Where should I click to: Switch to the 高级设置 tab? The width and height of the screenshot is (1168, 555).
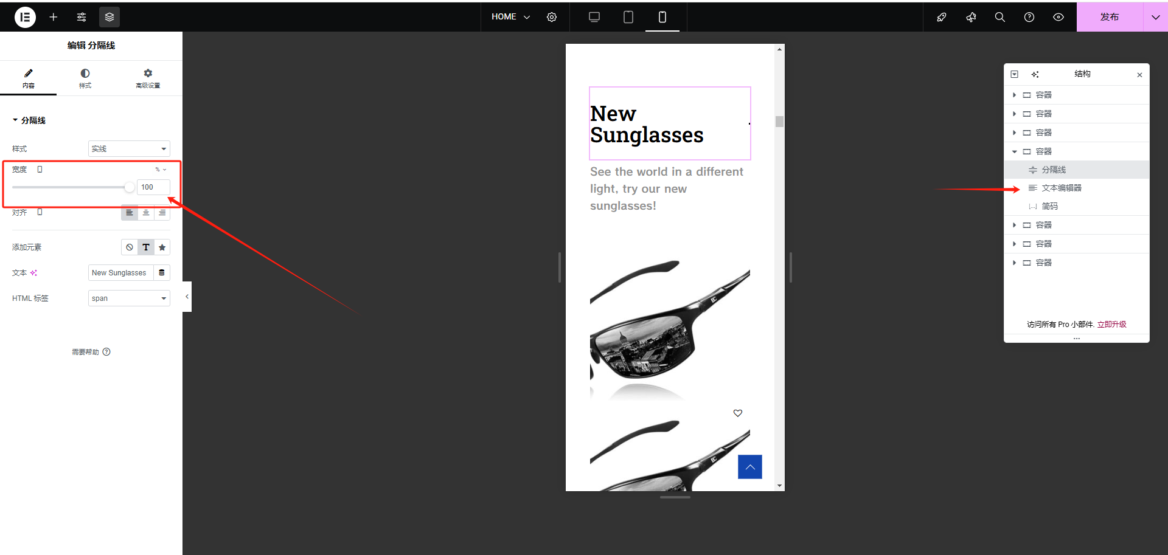148,78
